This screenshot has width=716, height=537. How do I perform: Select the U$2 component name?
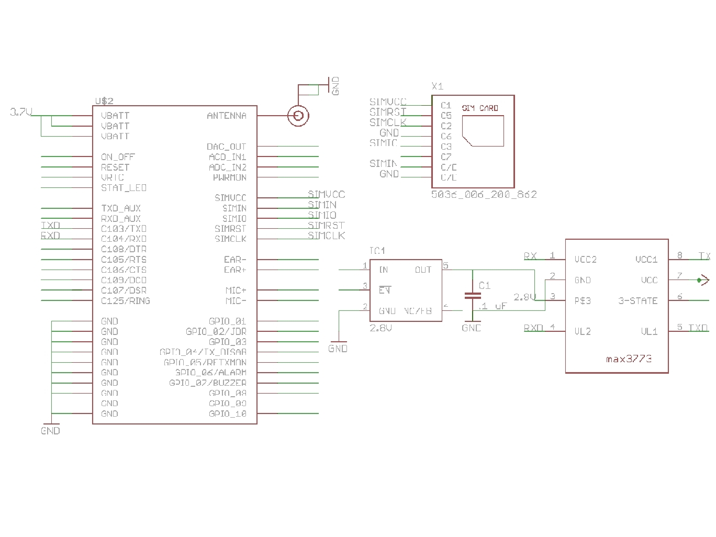click(x=104, y=101)
